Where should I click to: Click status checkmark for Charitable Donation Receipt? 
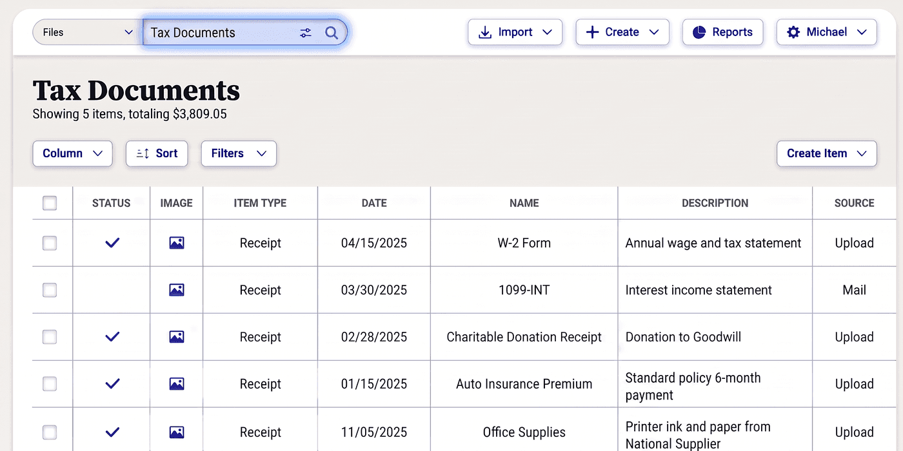pos(112,337)
